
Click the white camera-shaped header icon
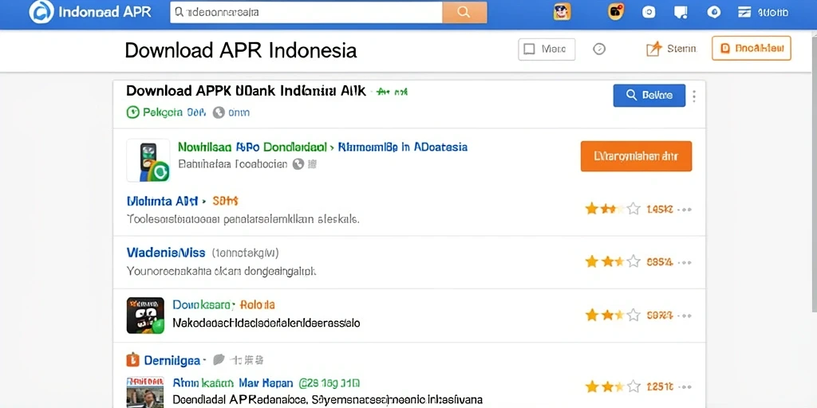pos(649,12)
